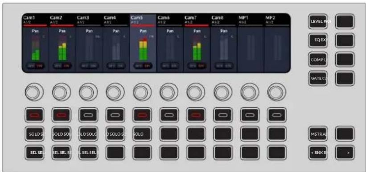Screen dimensions: 366x172
Task: Toggle AFV pill on Cam3 display strip
Action: [85, 66]
